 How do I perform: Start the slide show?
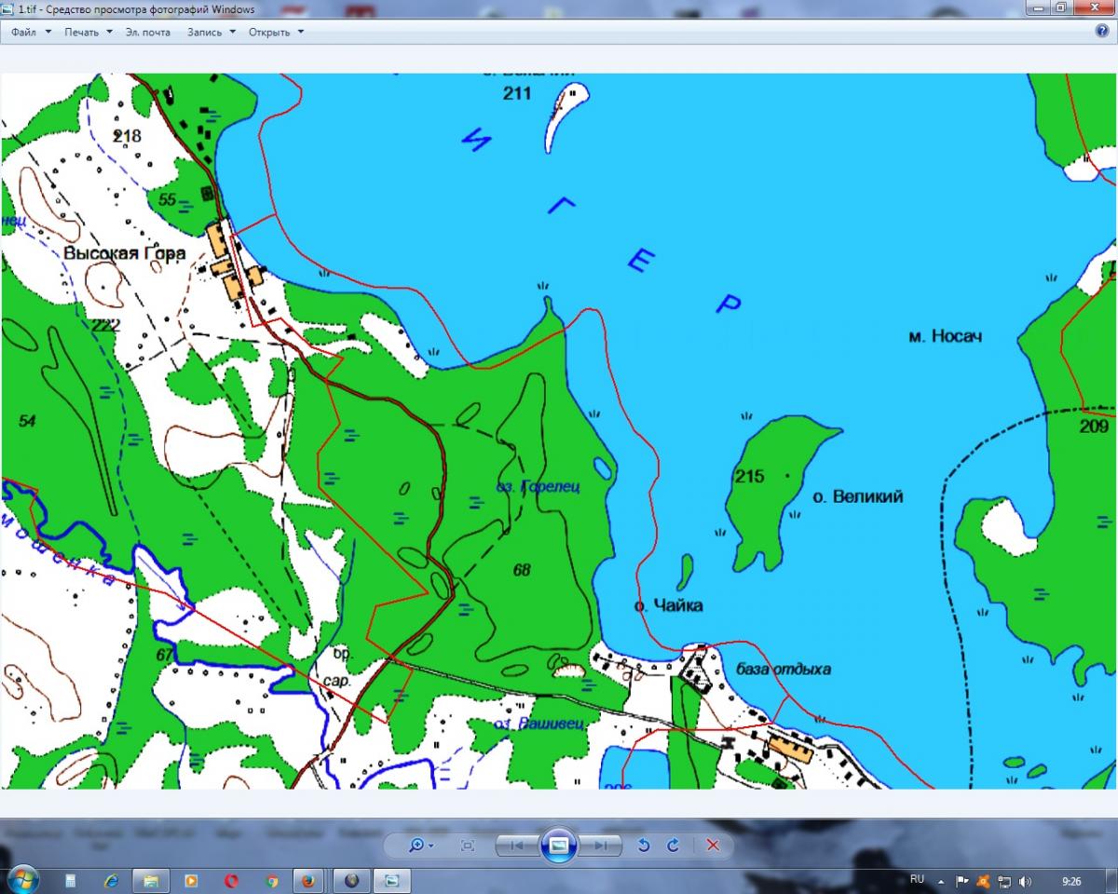[x=559, y=845]
